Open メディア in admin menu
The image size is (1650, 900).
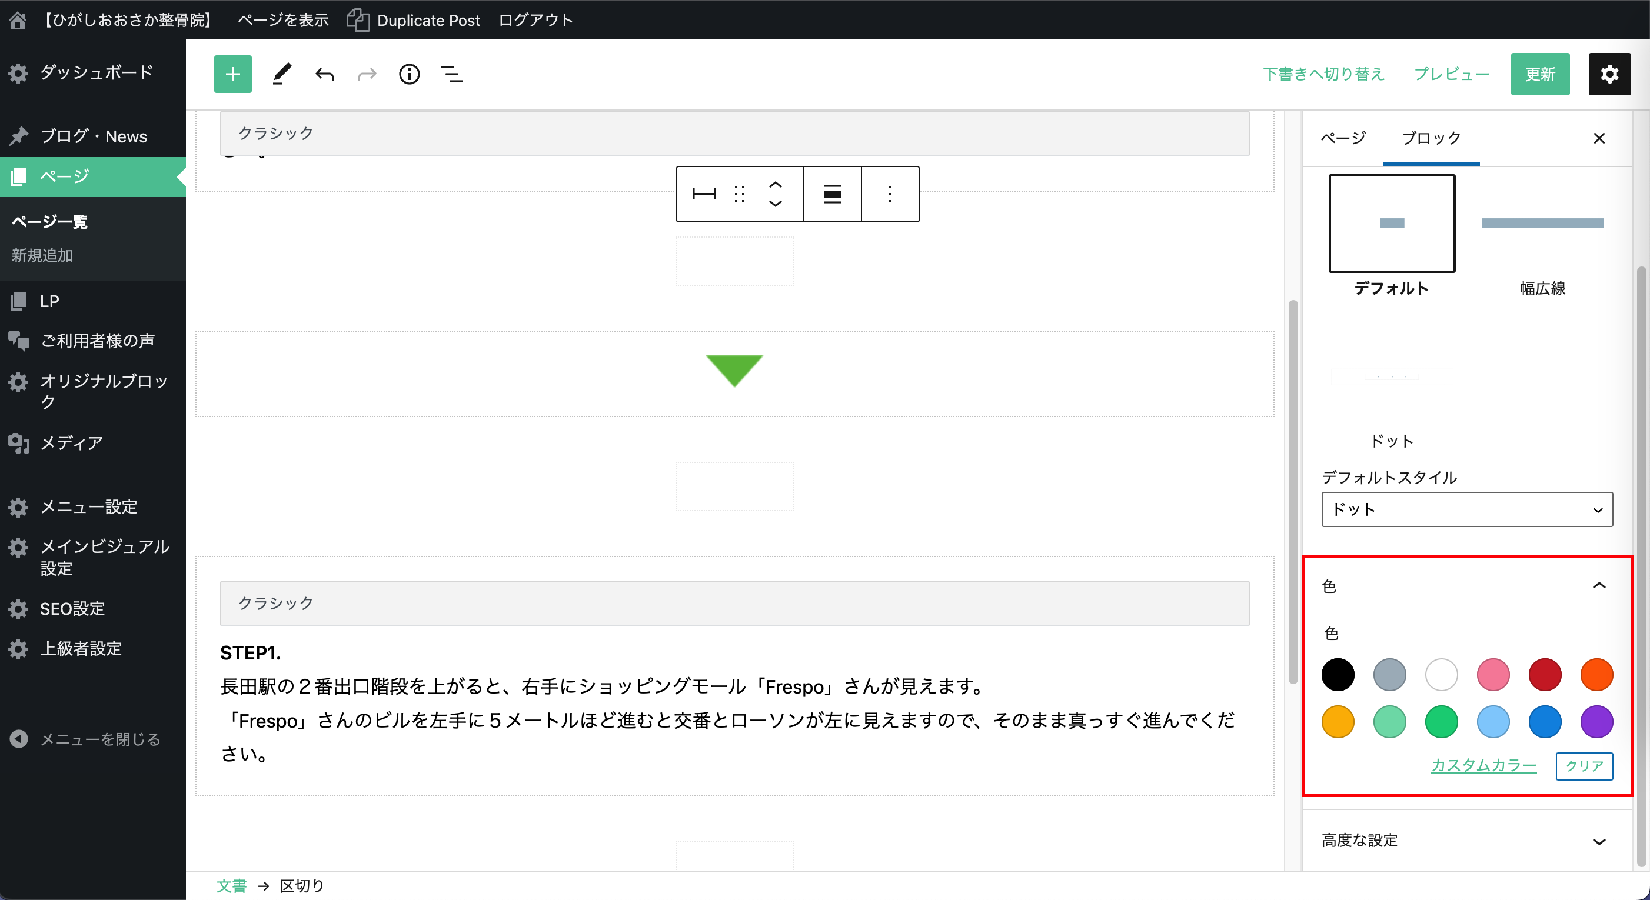(x=71, y=443)
